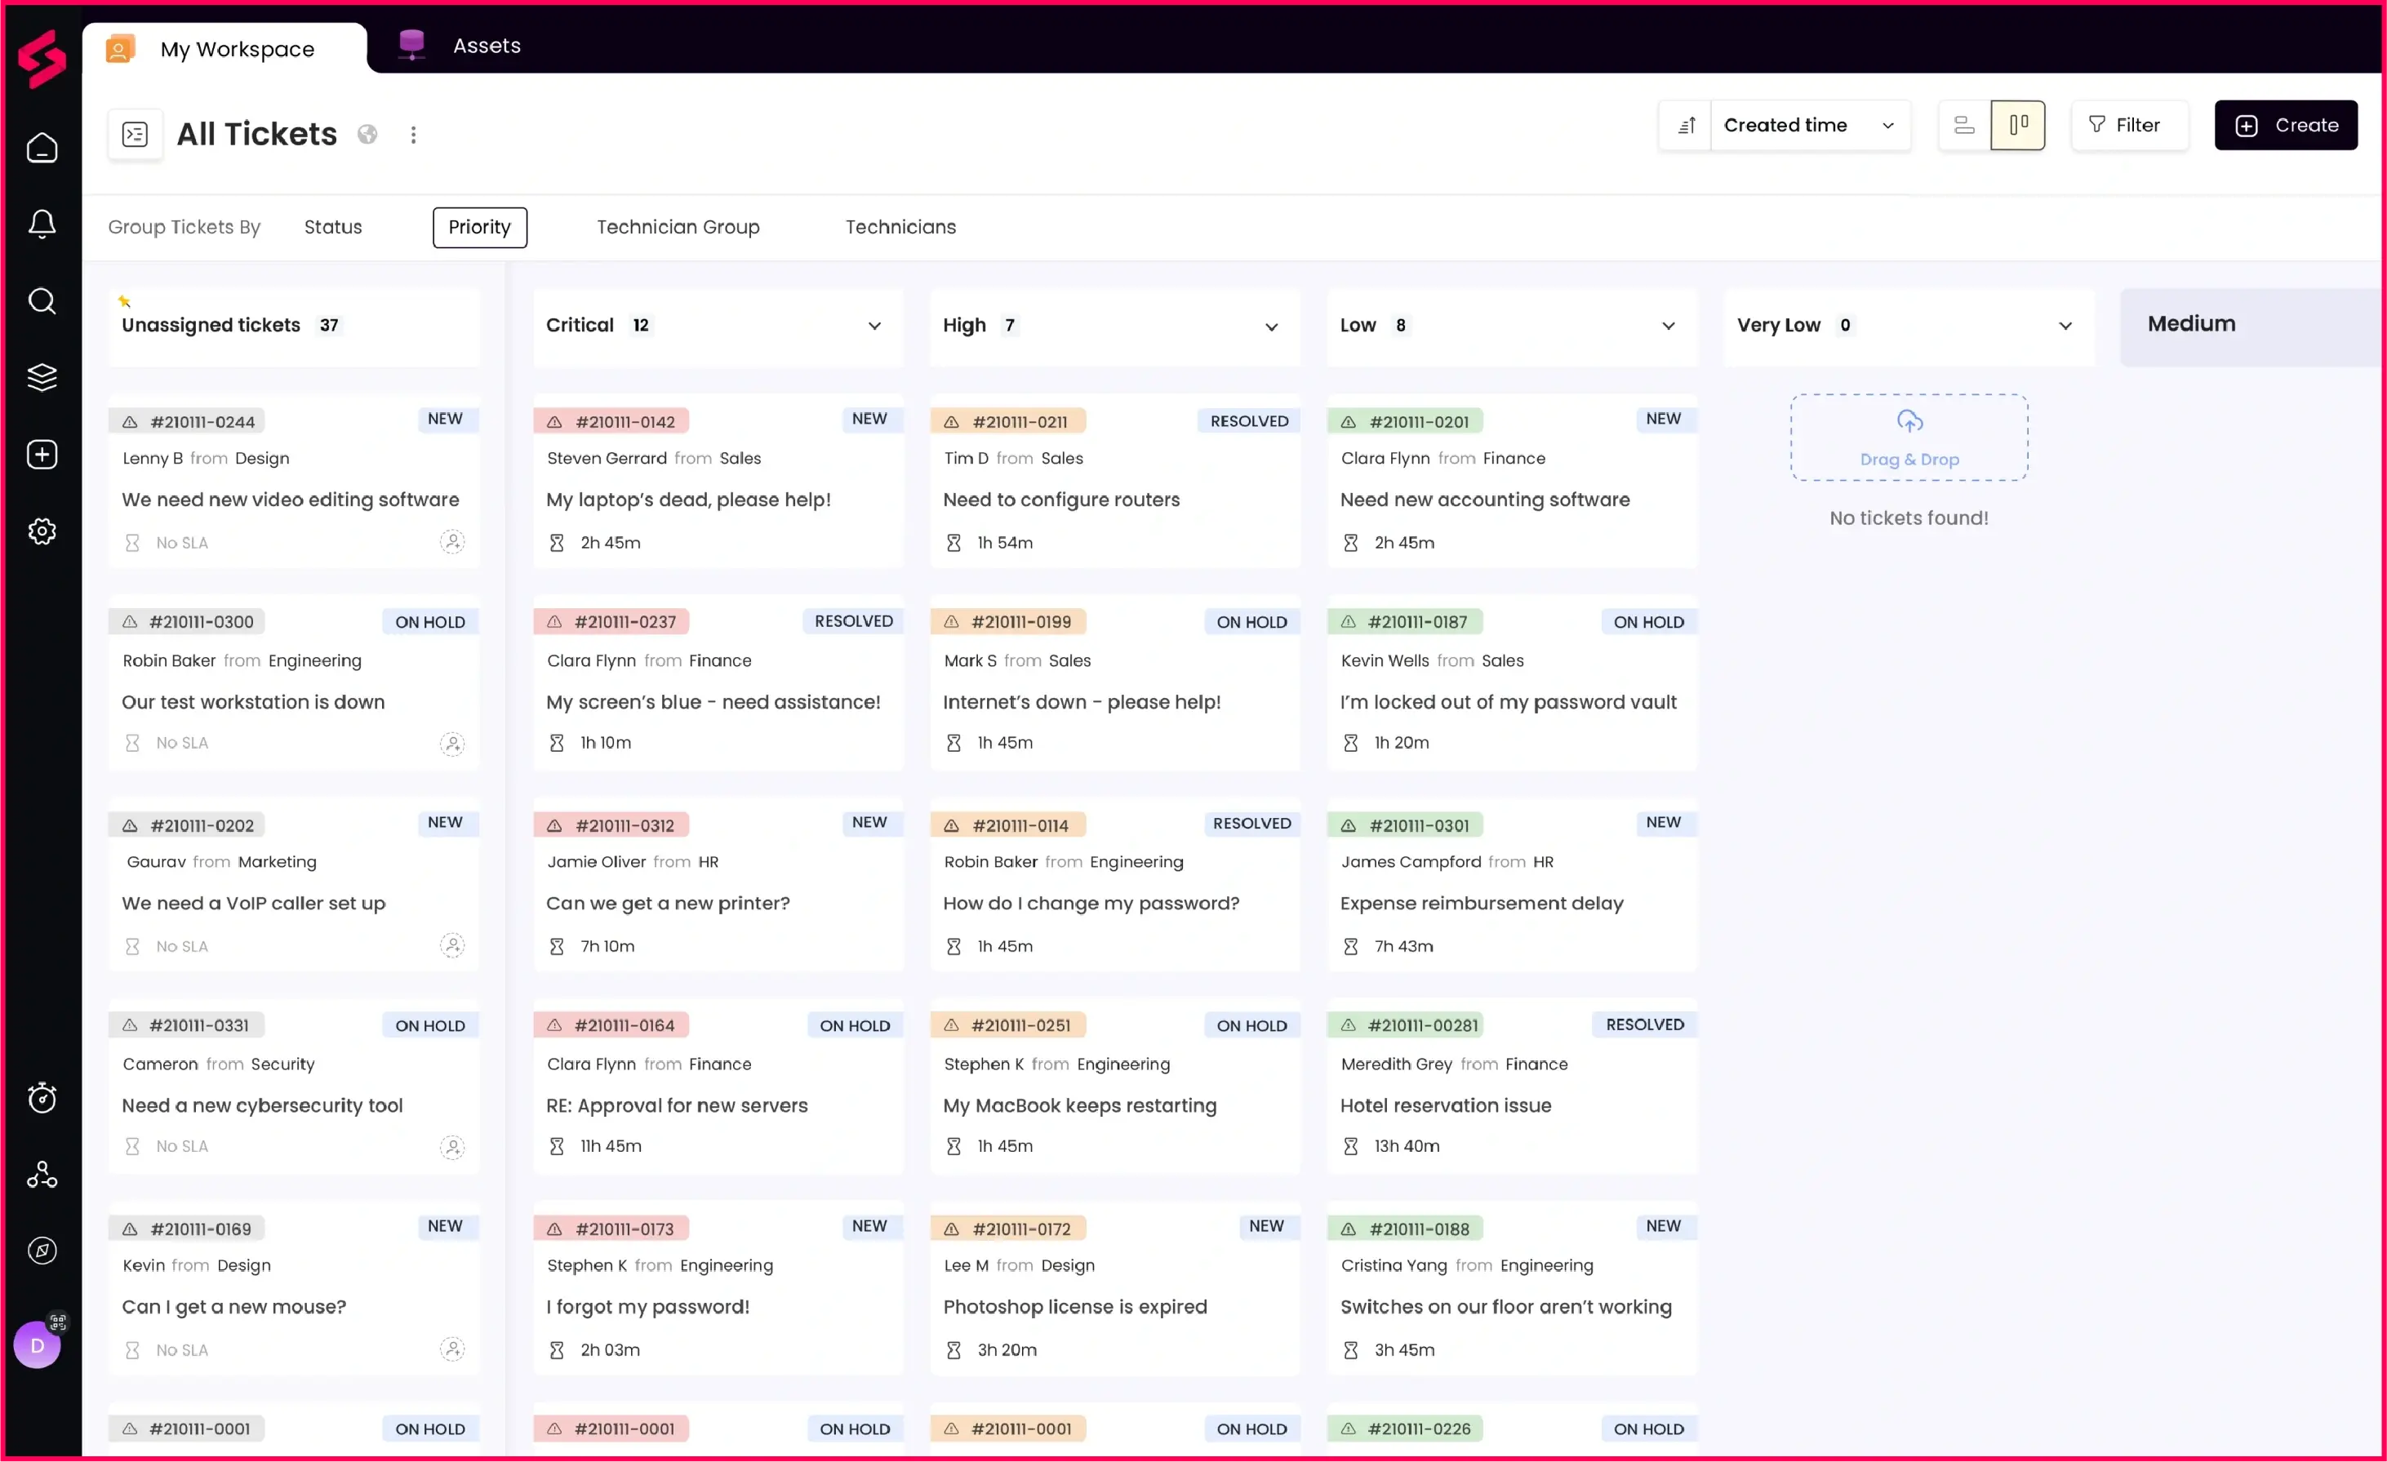Viewport: 2387px width, 1462px height.
Task: Open the Home icon in the sidebar
Action: pyautogui.click(x=42, y=147)
